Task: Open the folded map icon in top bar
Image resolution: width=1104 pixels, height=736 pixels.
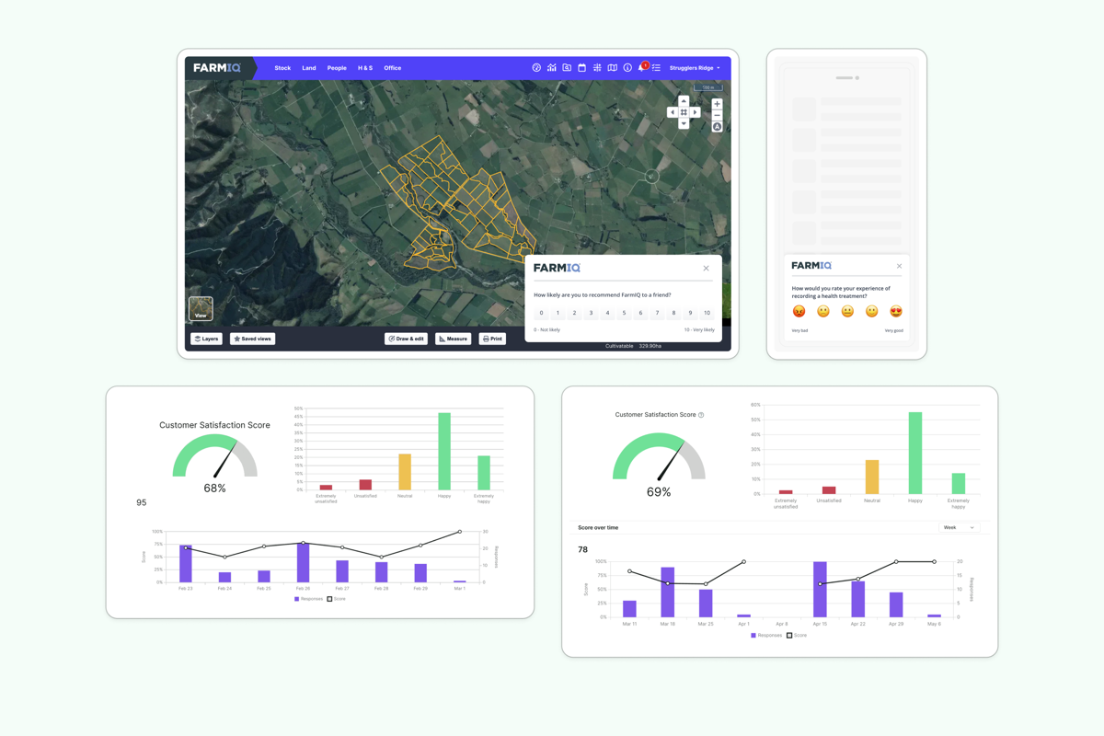Action: [612, 68]
